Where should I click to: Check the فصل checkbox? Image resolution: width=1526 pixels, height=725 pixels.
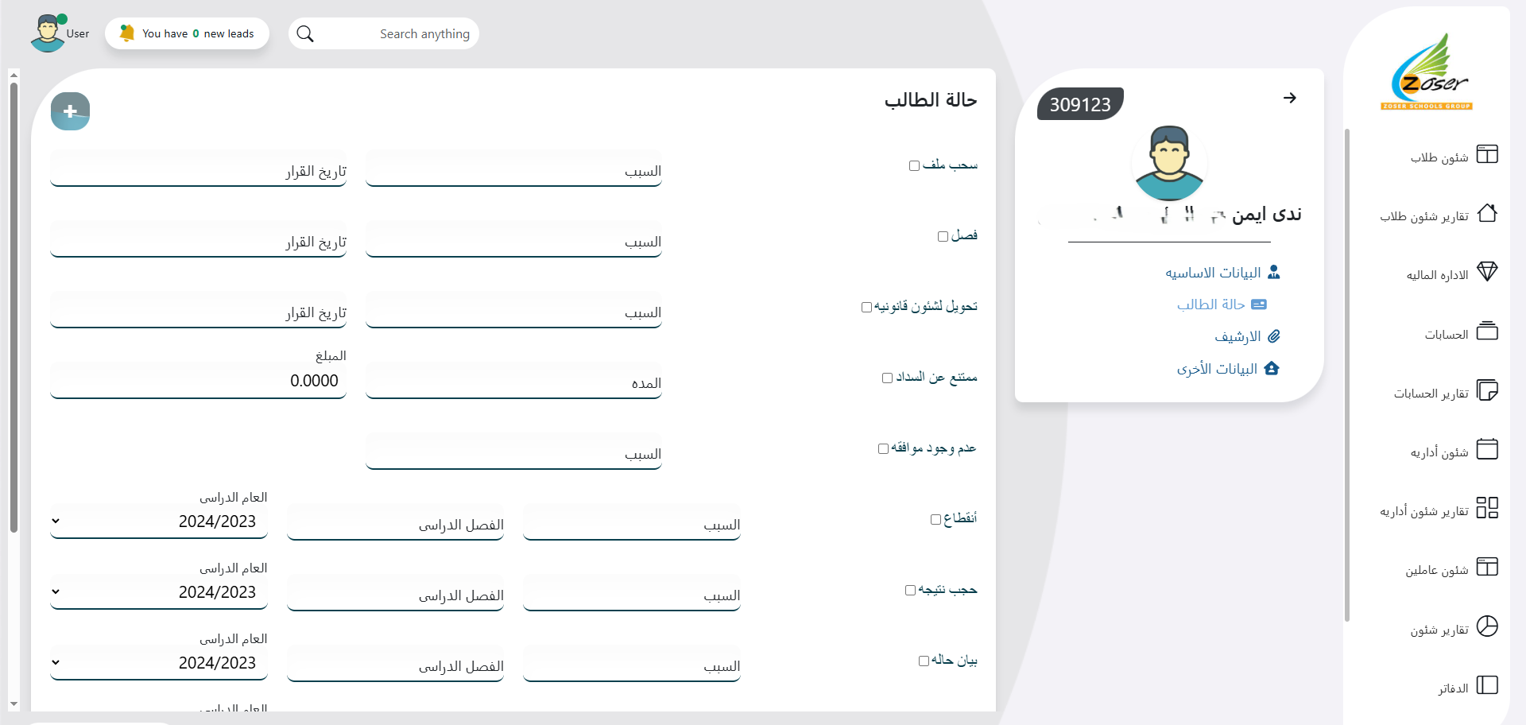[943, 237]
